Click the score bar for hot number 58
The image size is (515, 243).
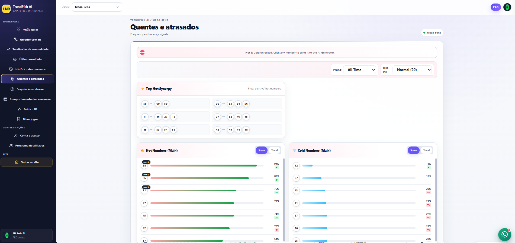pos(207,166)
